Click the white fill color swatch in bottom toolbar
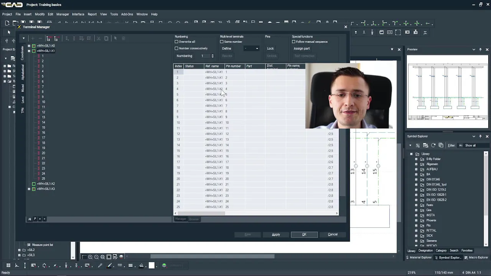491x276 pixels. 152,265
